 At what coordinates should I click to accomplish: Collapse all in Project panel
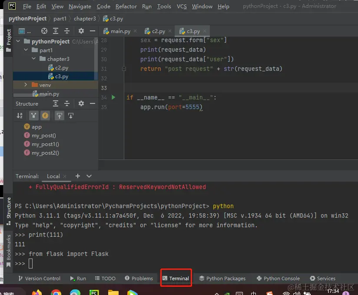click(66, 31)
